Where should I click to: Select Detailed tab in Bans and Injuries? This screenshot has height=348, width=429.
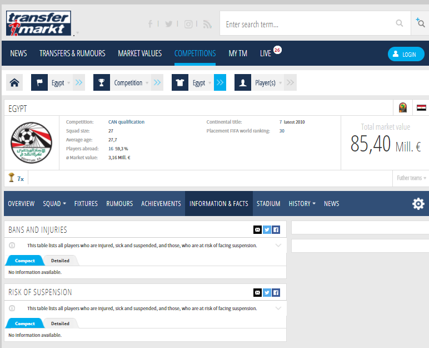[60, 261]
